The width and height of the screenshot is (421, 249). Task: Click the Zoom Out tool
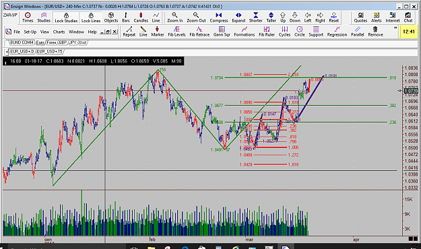click(196, 17)
